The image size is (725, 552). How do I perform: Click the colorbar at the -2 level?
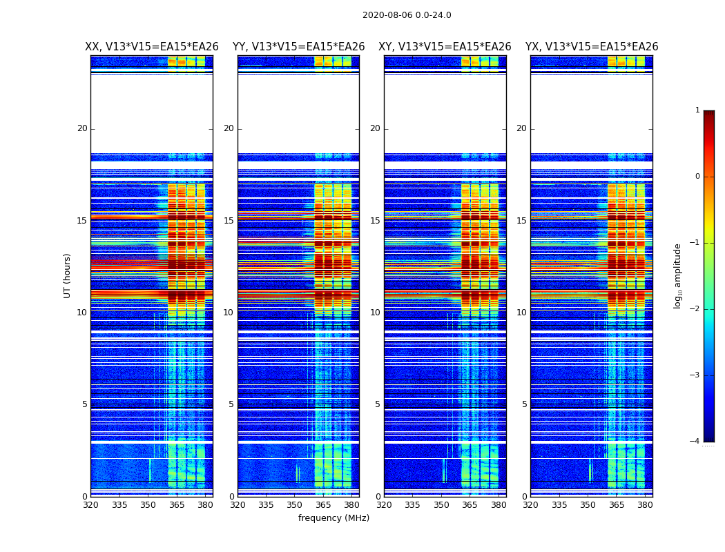coord(709,309)
